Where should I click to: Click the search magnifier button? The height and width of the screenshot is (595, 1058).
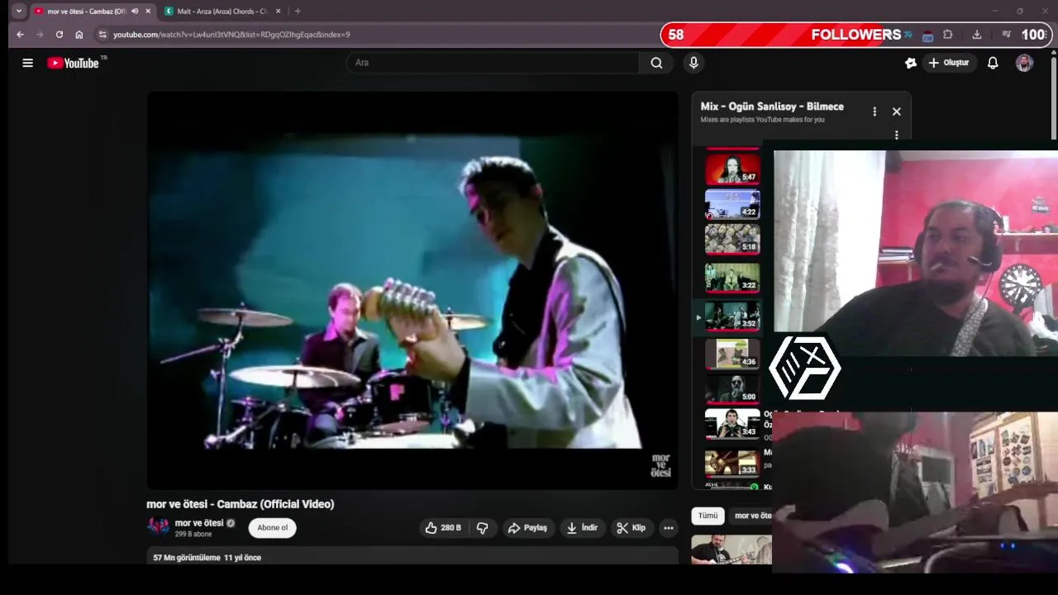pyautogui.click(x=656, y=63)
